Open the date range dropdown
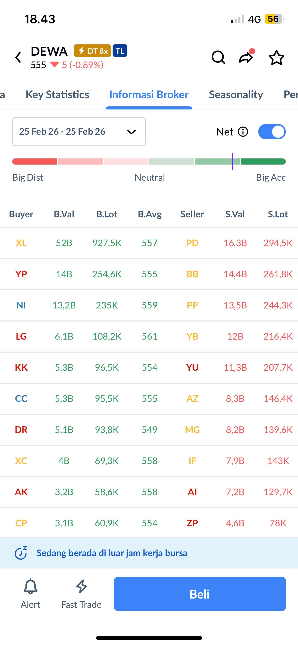298x646 pixels. point(79,132)
